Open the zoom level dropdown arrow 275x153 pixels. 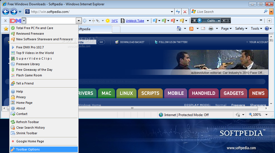(266, 115)
